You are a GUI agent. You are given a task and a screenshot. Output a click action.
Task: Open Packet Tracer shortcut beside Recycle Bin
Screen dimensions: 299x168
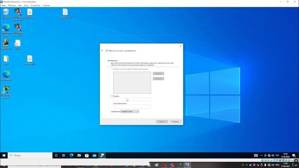point(18,14)
